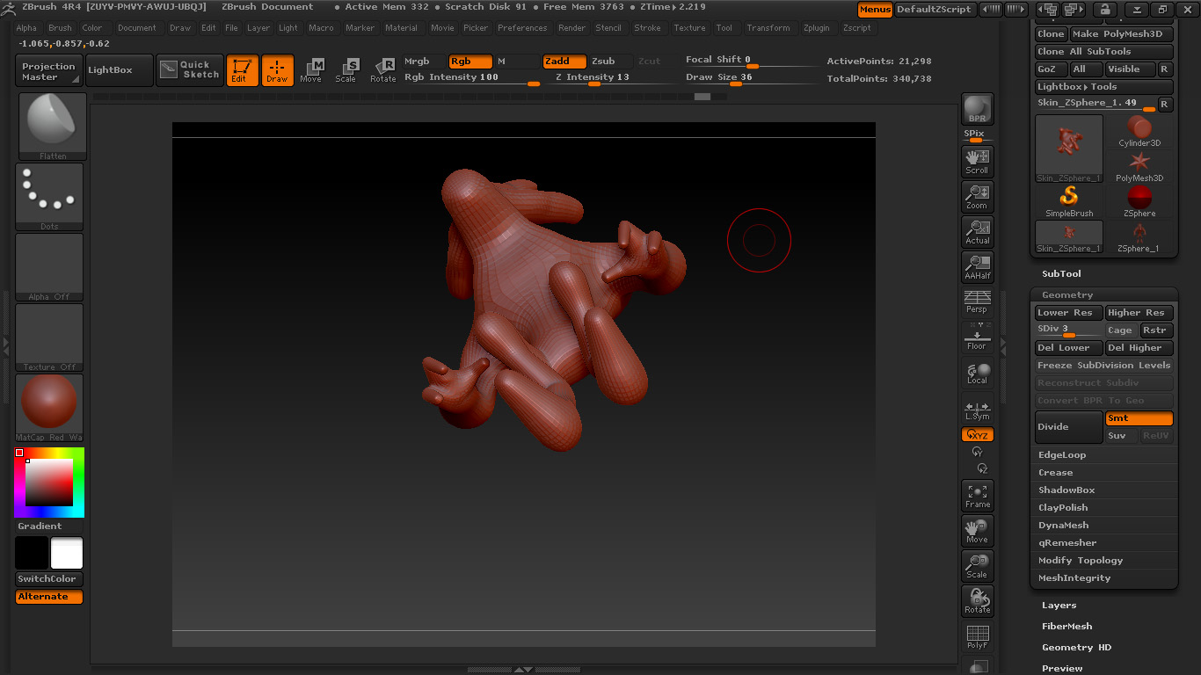Screen dimensions: 1201x675
Task: Select the Cylinder3D tool
Action: point(1139,131)
